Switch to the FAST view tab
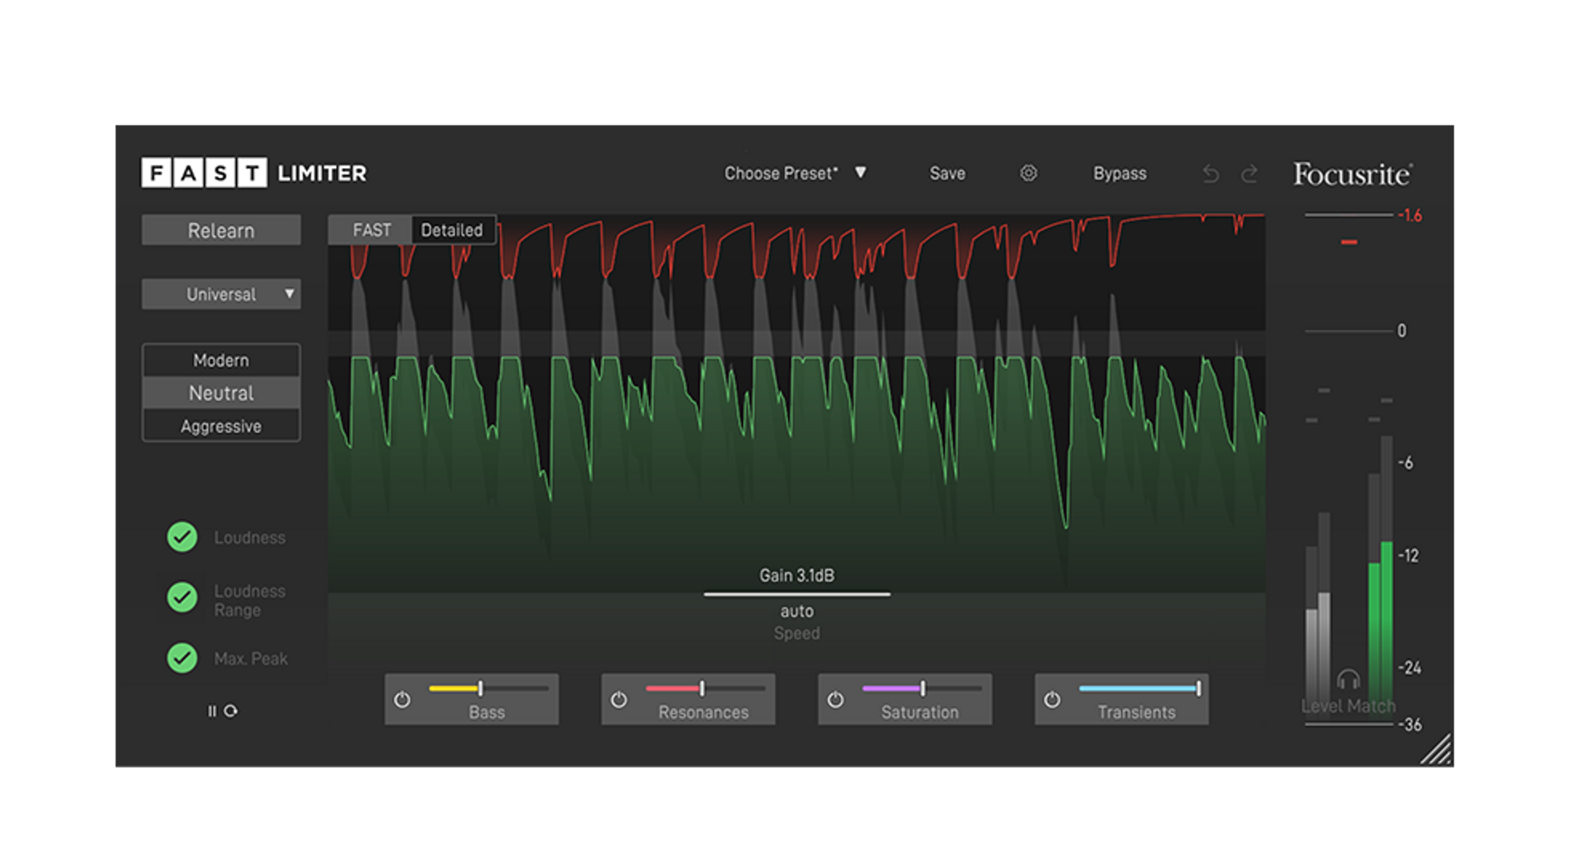Viewport: 1569px width, 865px height. click(x=371, y=230)
